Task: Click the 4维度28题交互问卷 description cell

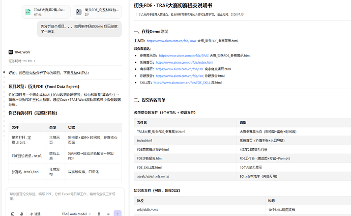Action: pos(294,149)
